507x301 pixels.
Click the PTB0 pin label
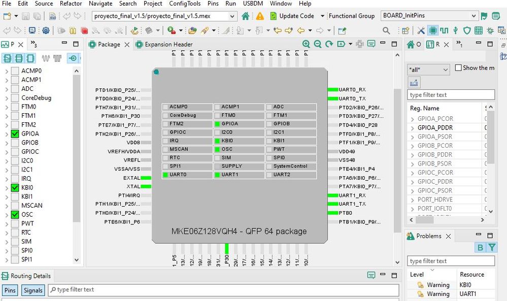(x=345, y=213)
